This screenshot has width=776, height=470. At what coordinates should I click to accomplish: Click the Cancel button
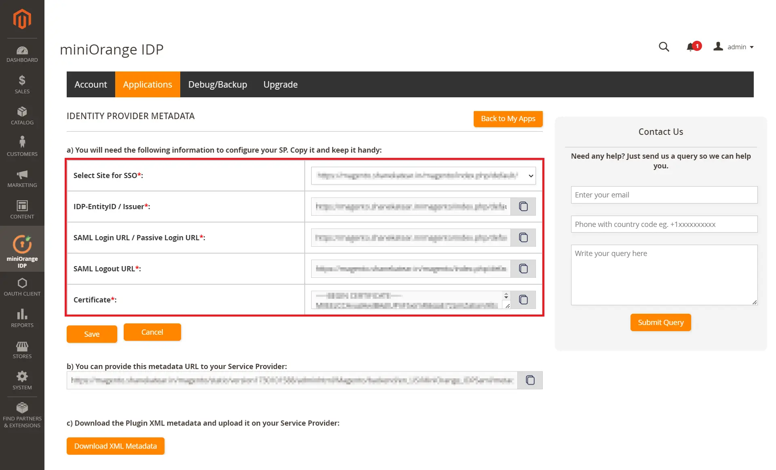[152, 332]
